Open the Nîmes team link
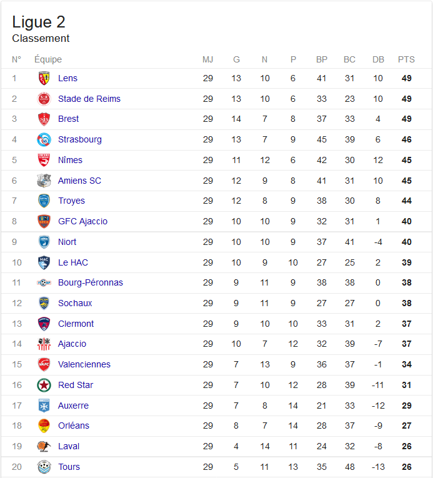This screenshot has width=433, height=478. (70, 160)
